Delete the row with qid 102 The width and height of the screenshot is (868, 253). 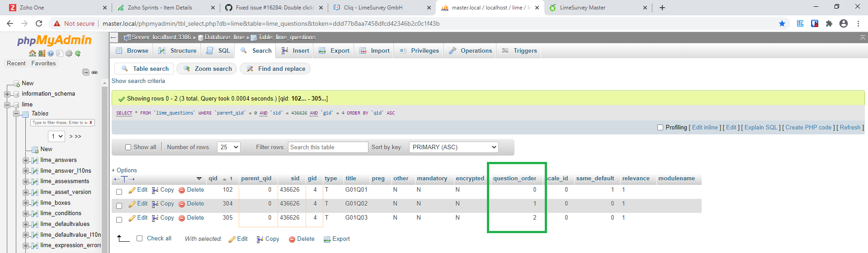[x=191, y=190]
